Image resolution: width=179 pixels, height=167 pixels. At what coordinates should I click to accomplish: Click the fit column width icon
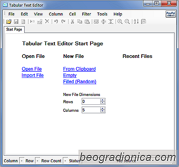pyautogui.click(x=96, y=22)
